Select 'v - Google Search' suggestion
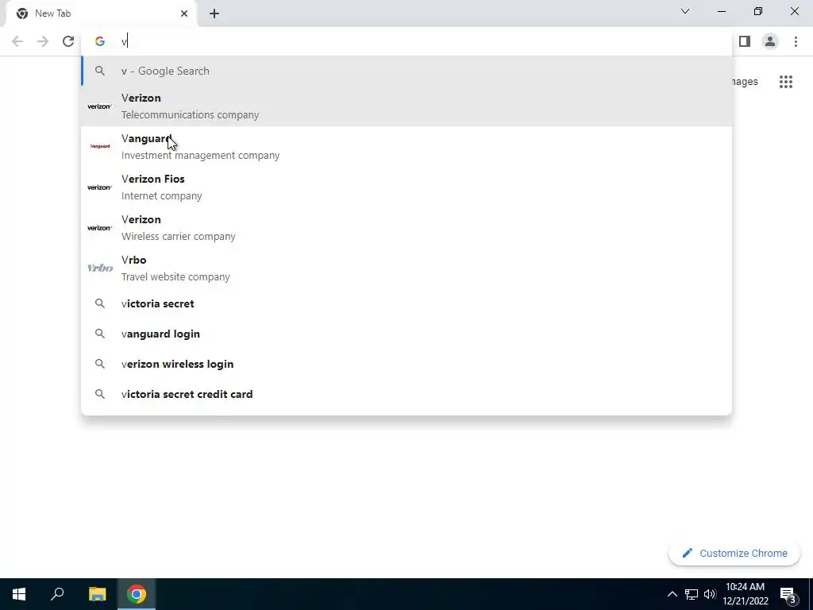813x610 pixels. coord(406,71)
